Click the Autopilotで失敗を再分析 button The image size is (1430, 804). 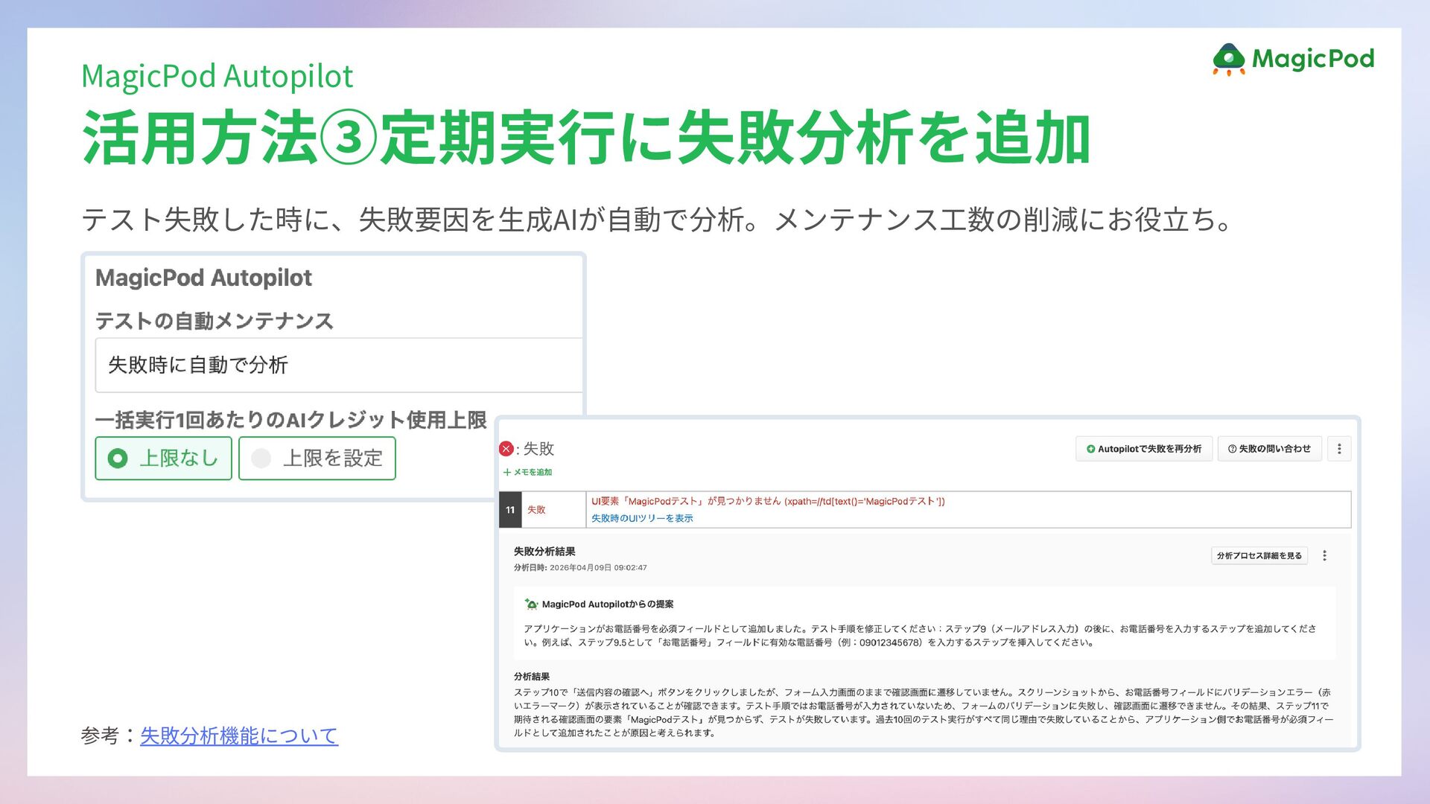(1144, 449)
